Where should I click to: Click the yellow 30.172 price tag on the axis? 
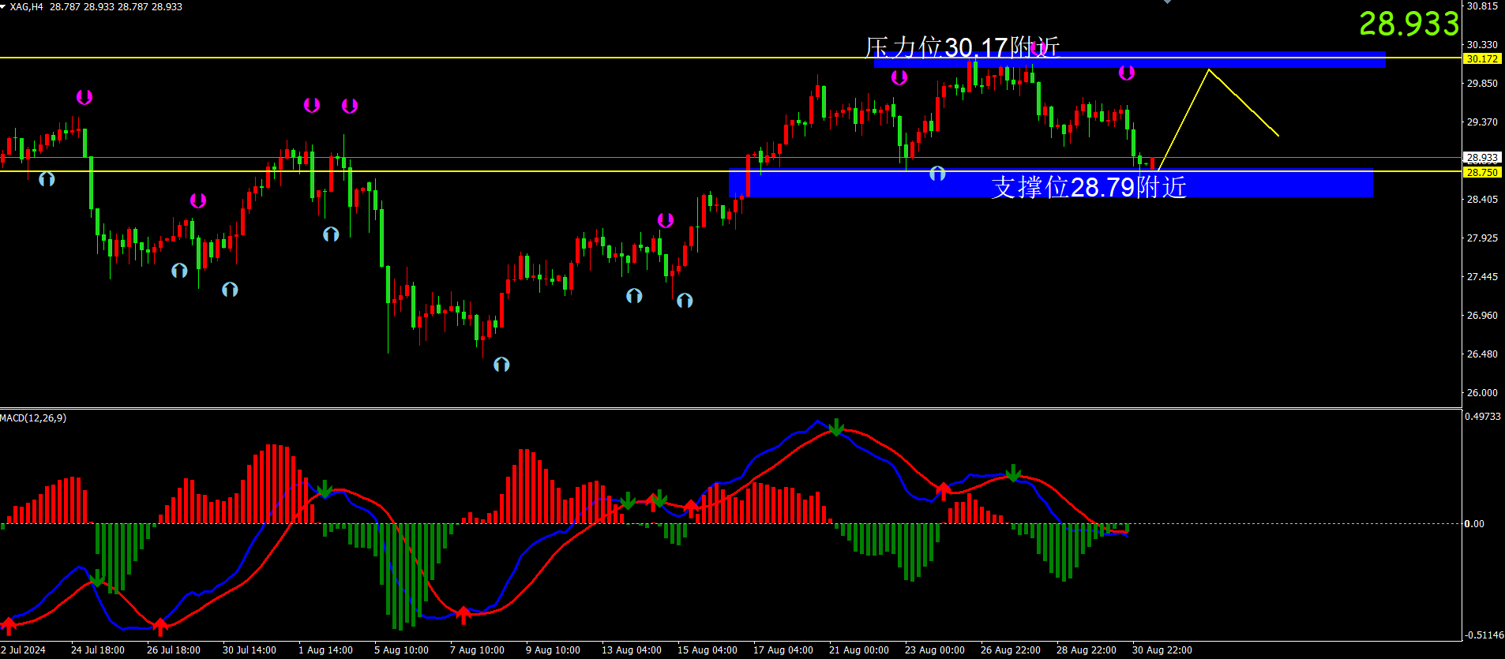[x=1482, y=58]
